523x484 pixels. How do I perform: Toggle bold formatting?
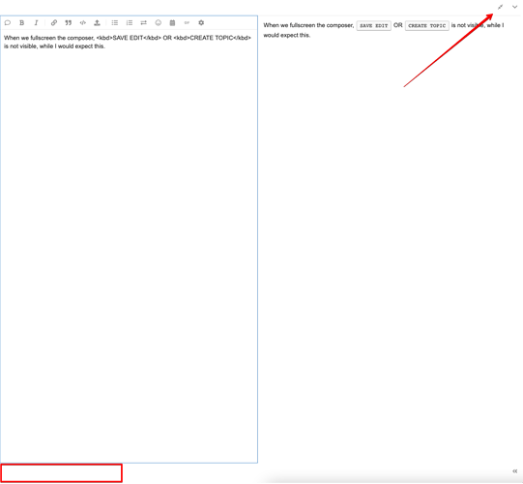[21, 22]
